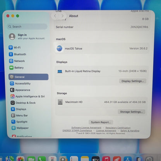161x161 pixels.
Task: Select Spotlight settings
Action: 19,122
